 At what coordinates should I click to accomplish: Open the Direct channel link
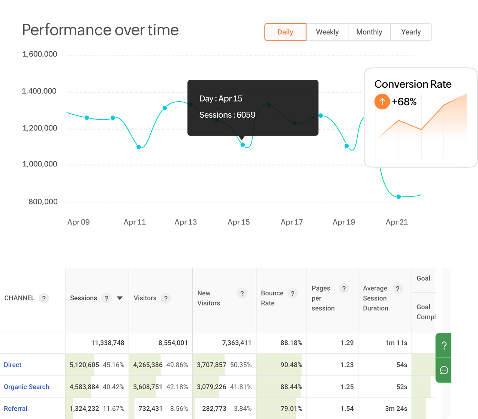[x=13, y=365]
